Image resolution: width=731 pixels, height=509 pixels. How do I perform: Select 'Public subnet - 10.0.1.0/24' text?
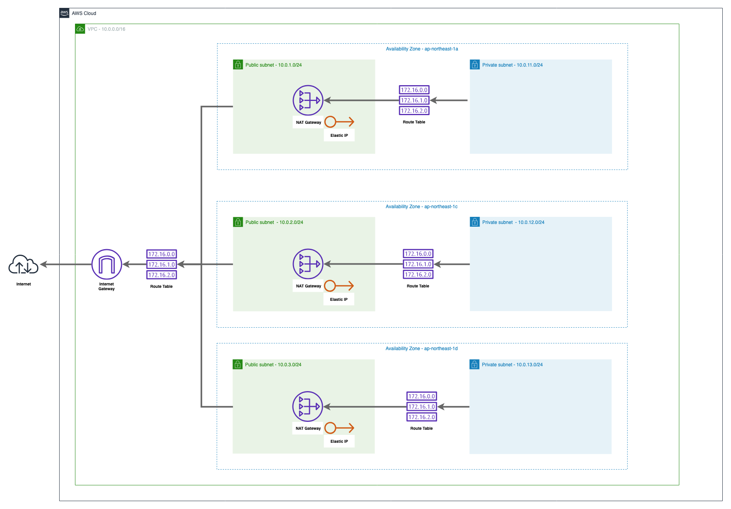(x=274, y=65)
